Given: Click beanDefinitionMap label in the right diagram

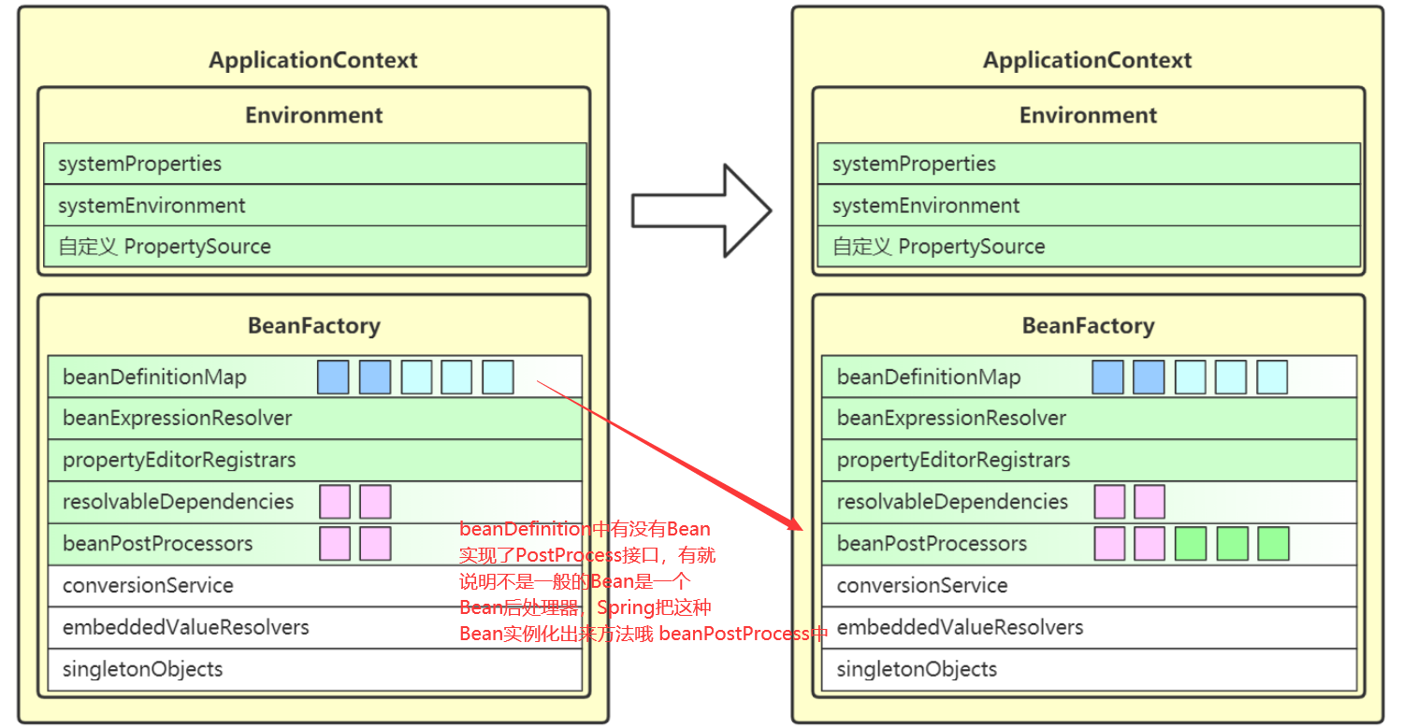Looking at the screenshot, I should (929, 378).
